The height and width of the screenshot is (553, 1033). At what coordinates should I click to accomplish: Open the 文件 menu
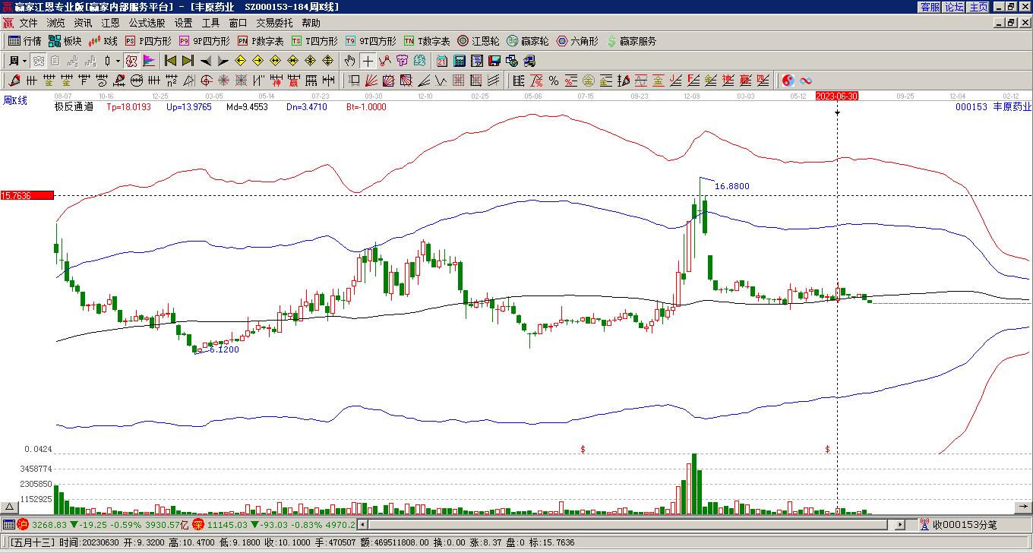click(28, 24)
